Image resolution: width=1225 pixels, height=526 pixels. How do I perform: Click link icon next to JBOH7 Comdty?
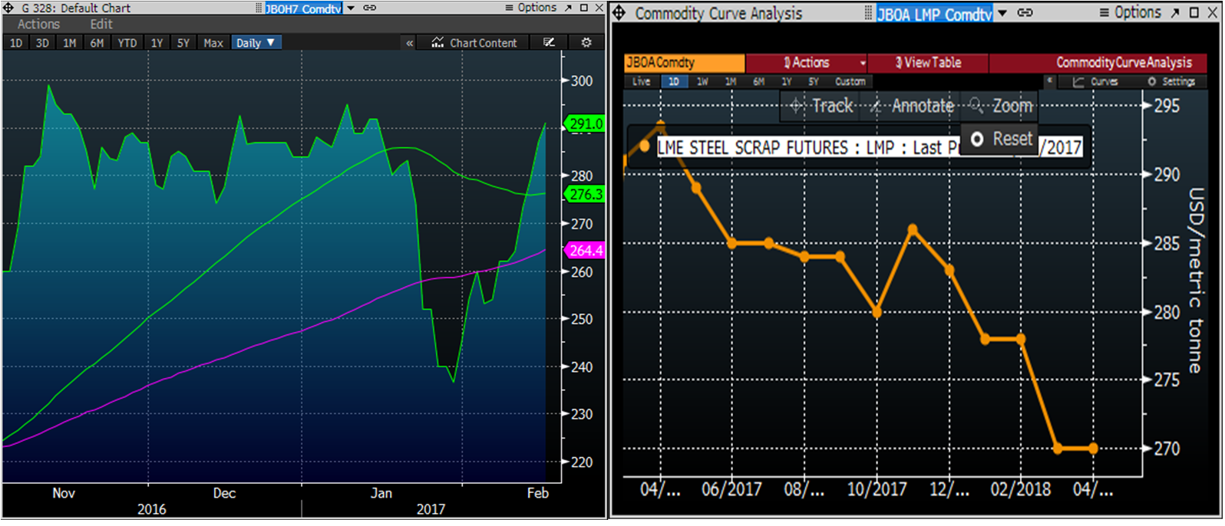[370, 8]
